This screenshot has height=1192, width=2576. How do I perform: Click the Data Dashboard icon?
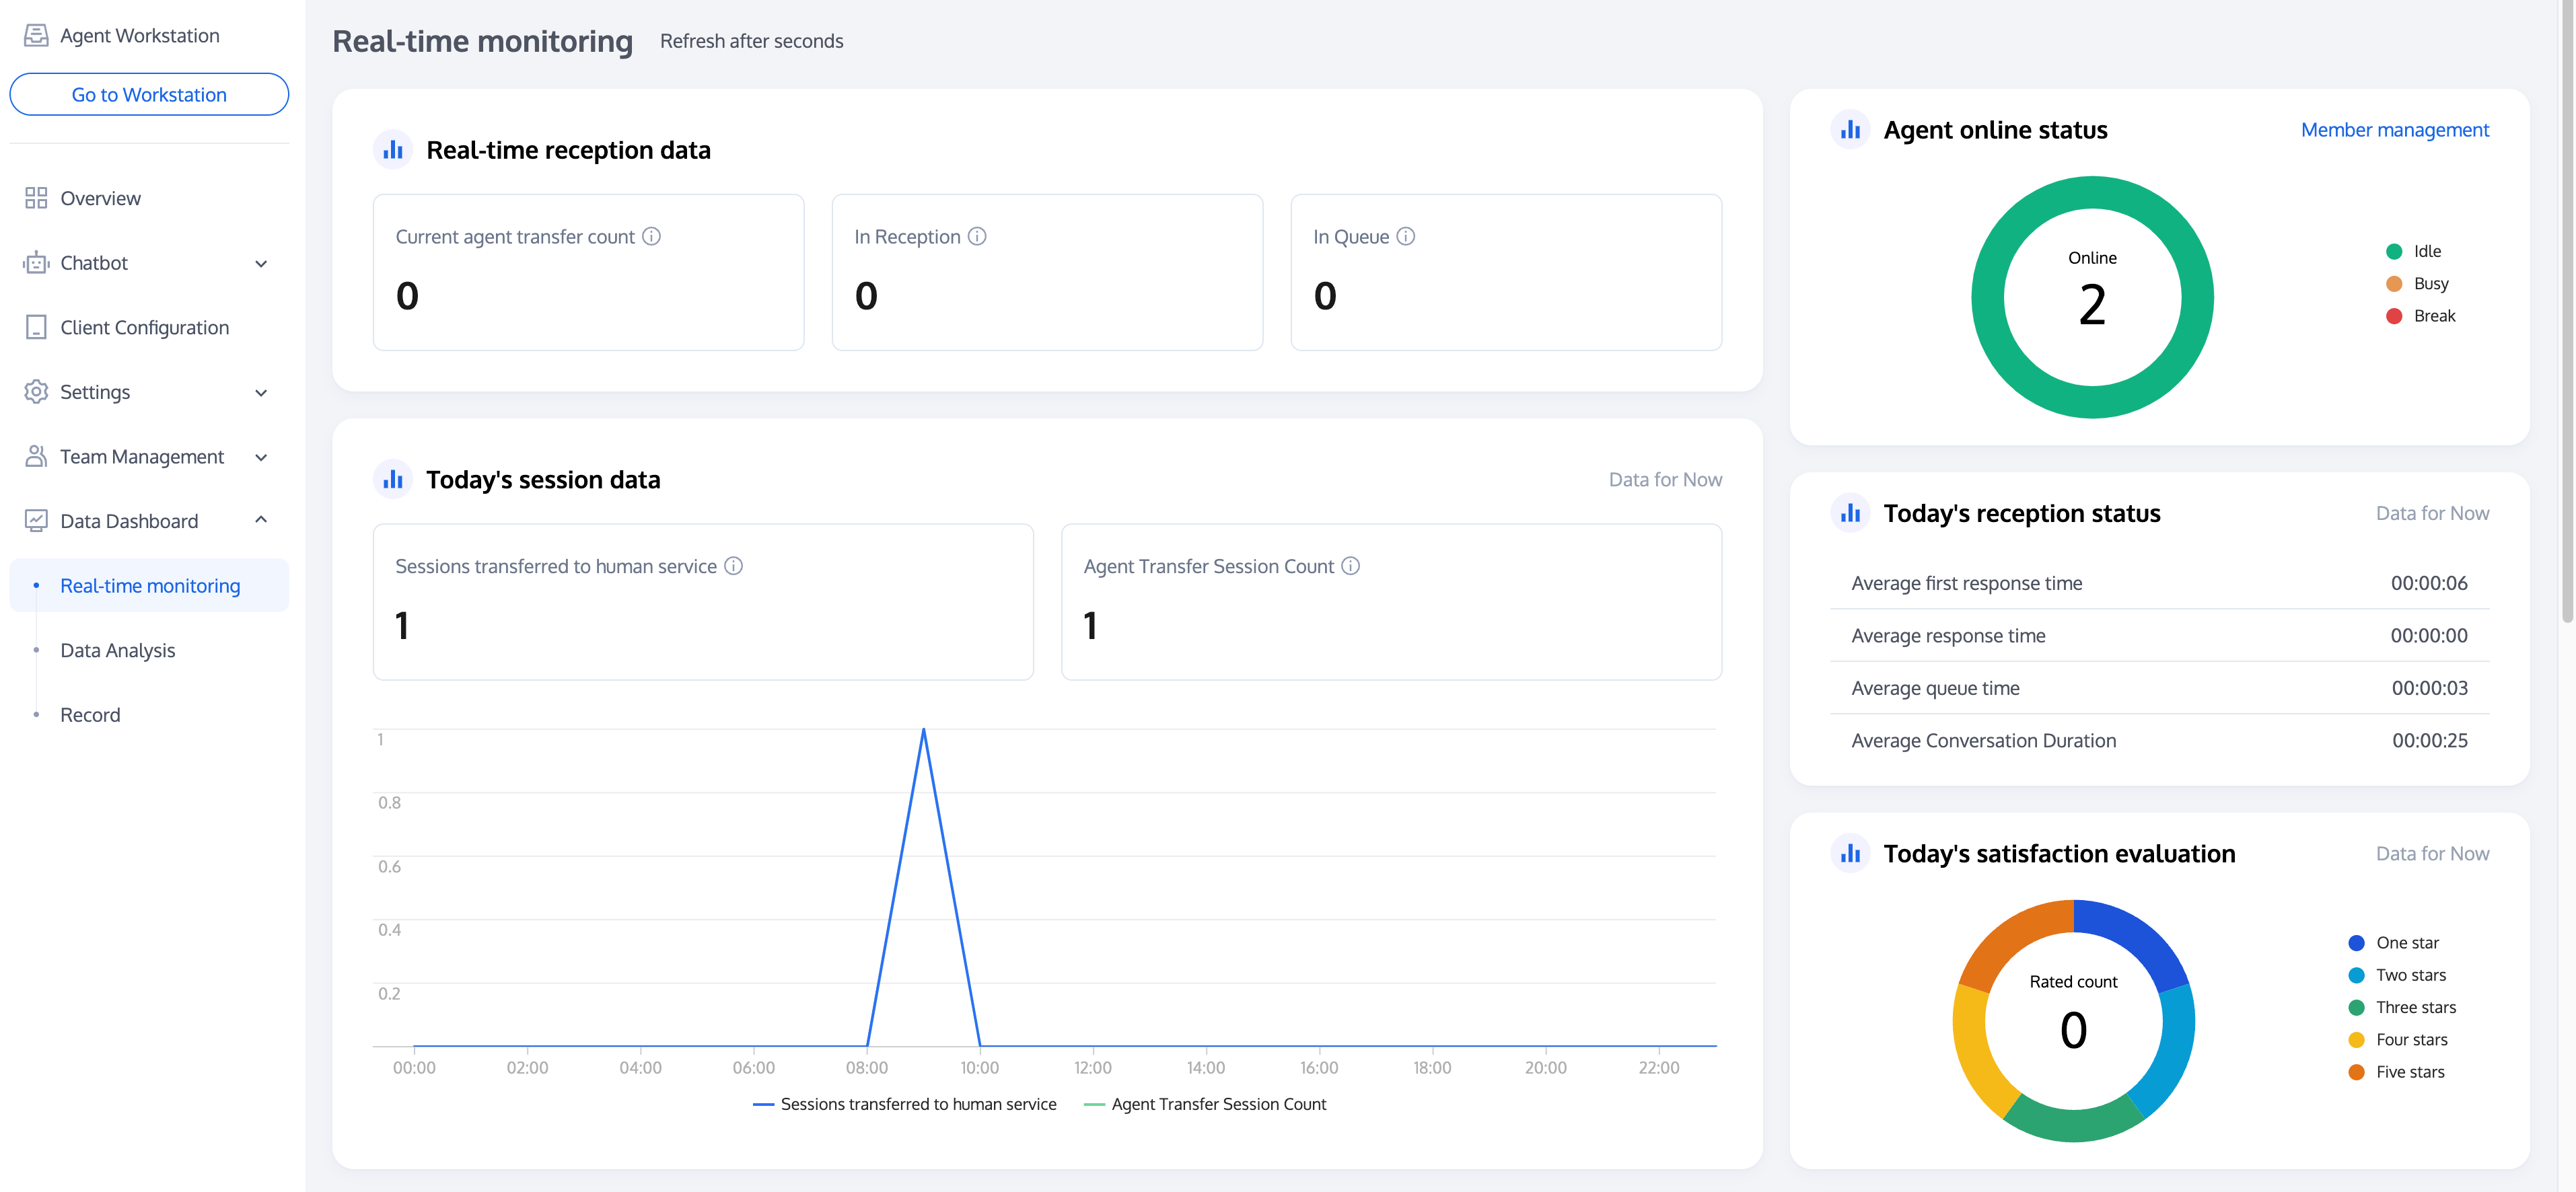click(36, 520)
